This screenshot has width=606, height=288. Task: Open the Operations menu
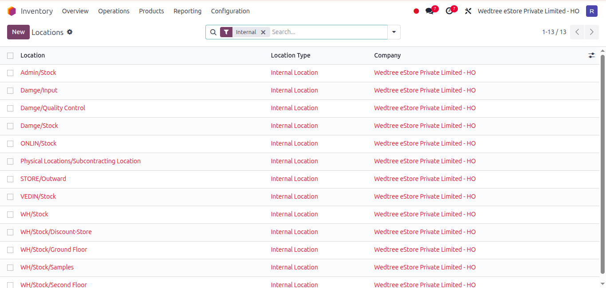(x=114, y=11)
